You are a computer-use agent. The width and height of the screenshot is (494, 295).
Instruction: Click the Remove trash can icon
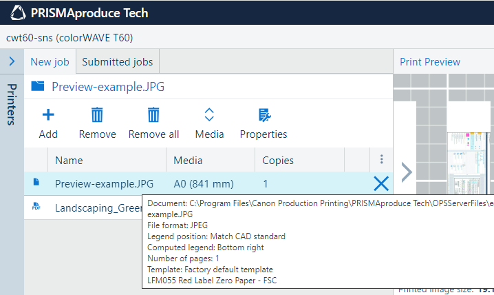tap(97, 115)
